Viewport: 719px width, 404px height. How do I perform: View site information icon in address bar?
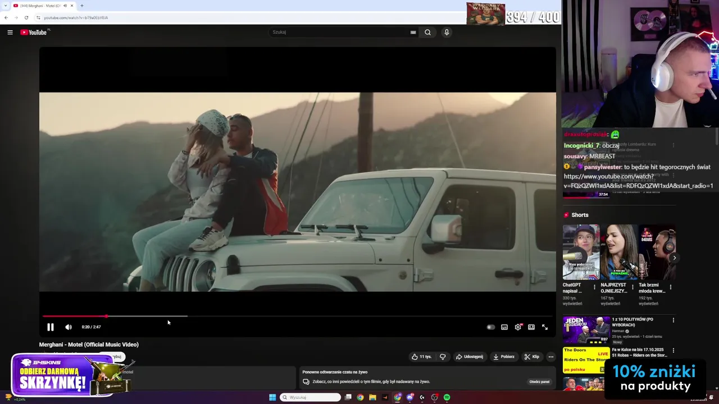[x=38, y=17]
